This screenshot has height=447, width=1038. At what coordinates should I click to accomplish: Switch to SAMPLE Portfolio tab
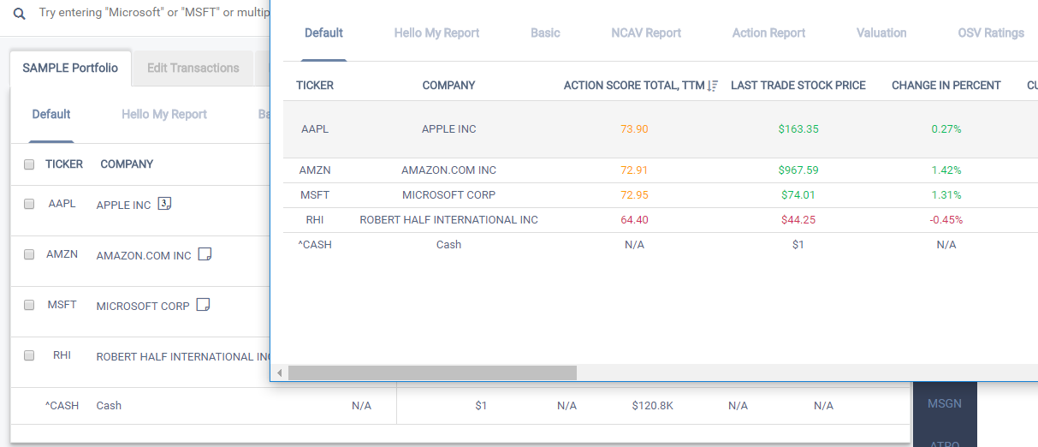[70, 68]
